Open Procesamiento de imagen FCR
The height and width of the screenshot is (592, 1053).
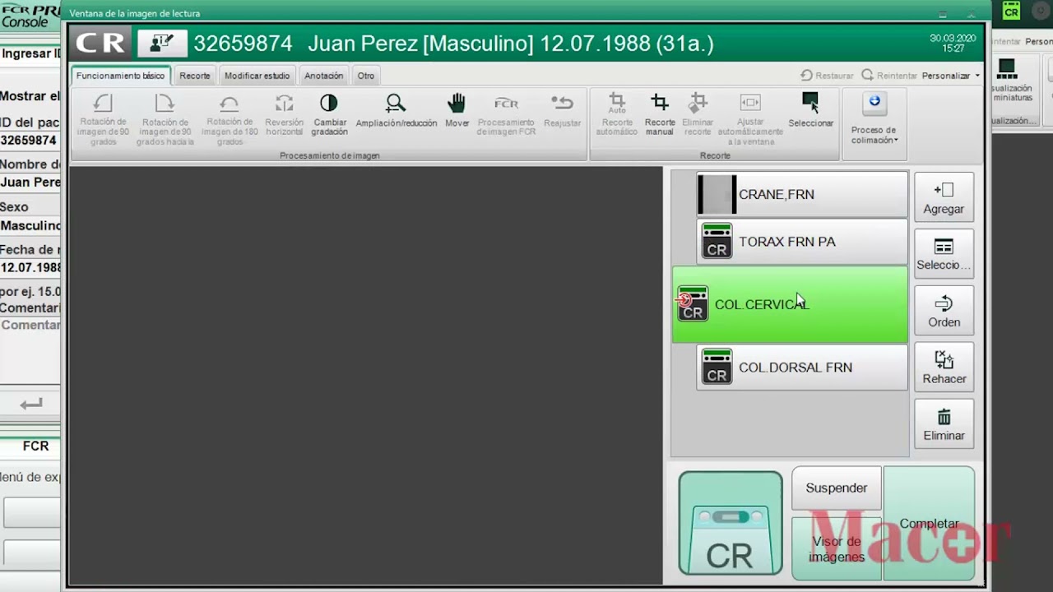coord(506,114)
